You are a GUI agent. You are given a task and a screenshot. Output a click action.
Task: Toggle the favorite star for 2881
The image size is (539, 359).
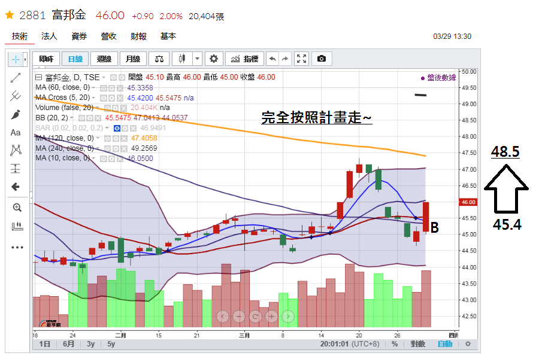point(10,15)
